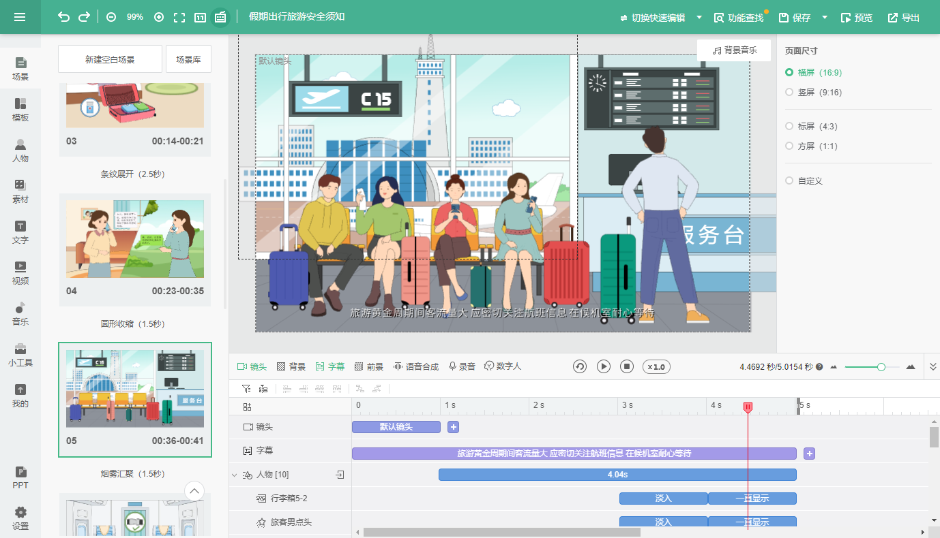Click 切换快速编辑 button

click(x=652, y=18)
